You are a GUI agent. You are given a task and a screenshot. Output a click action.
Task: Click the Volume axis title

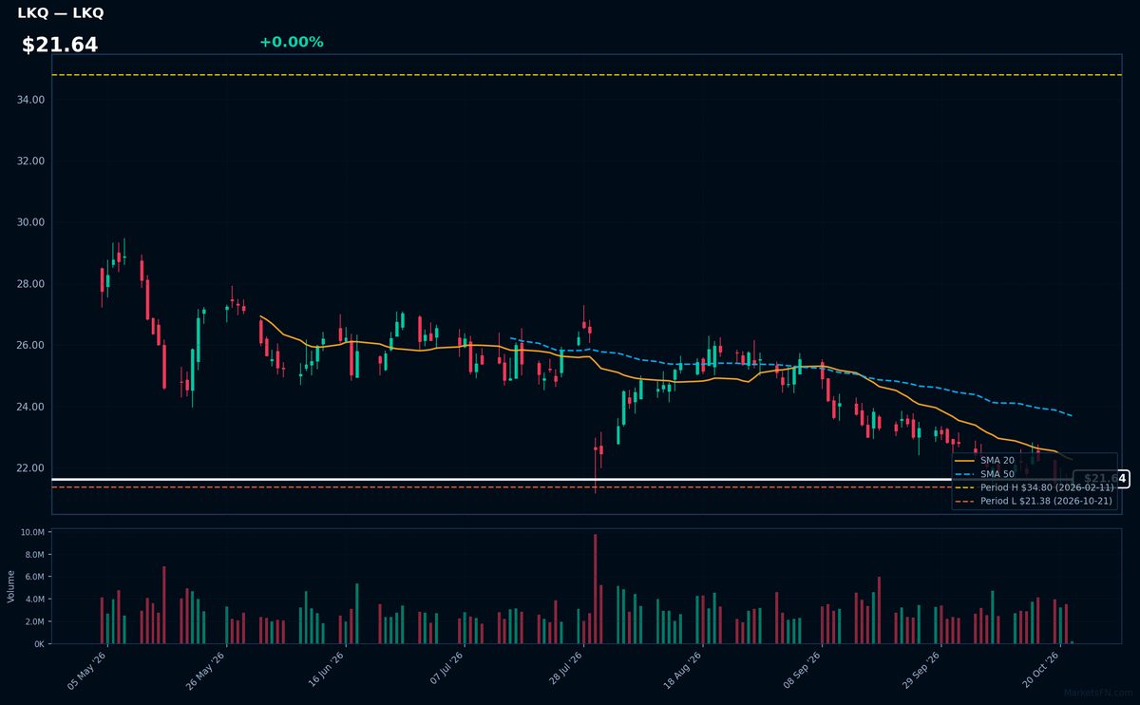(x=10, y=586)
